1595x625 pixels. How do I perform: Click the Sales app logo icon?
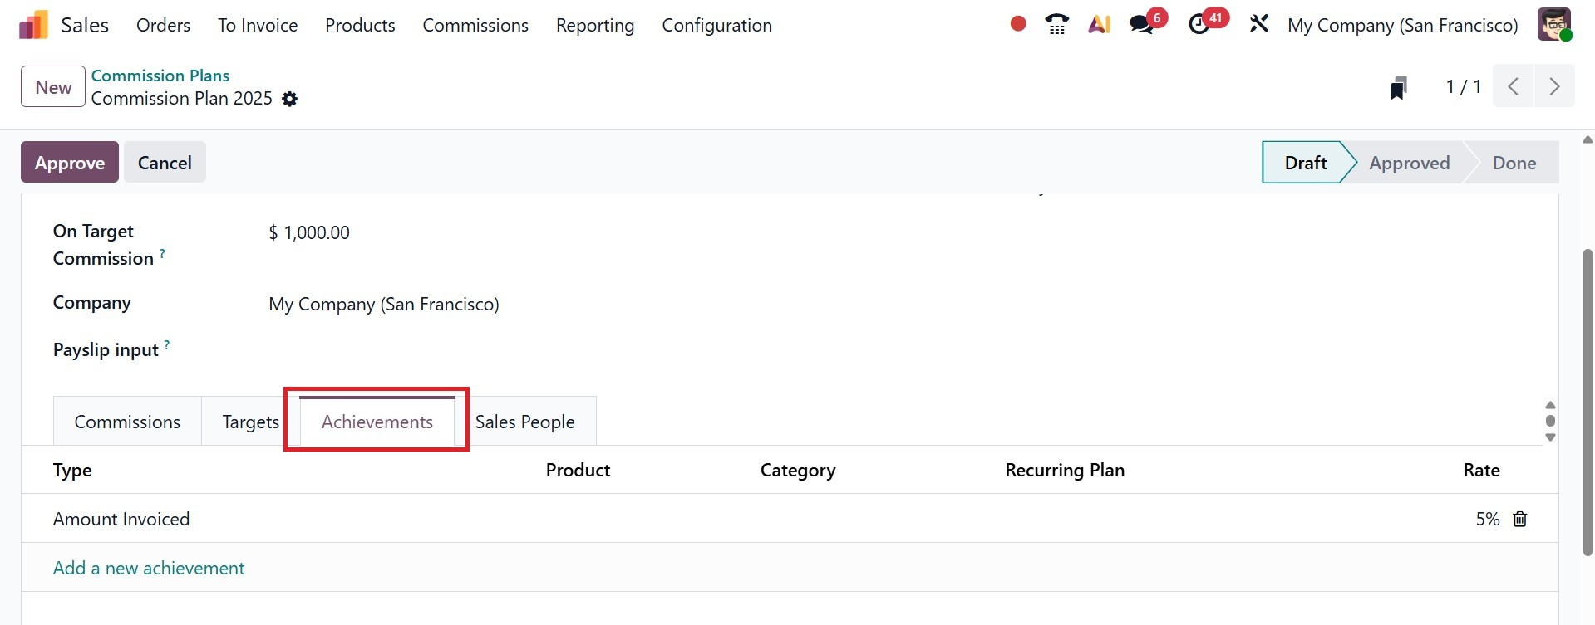point(33,25)
